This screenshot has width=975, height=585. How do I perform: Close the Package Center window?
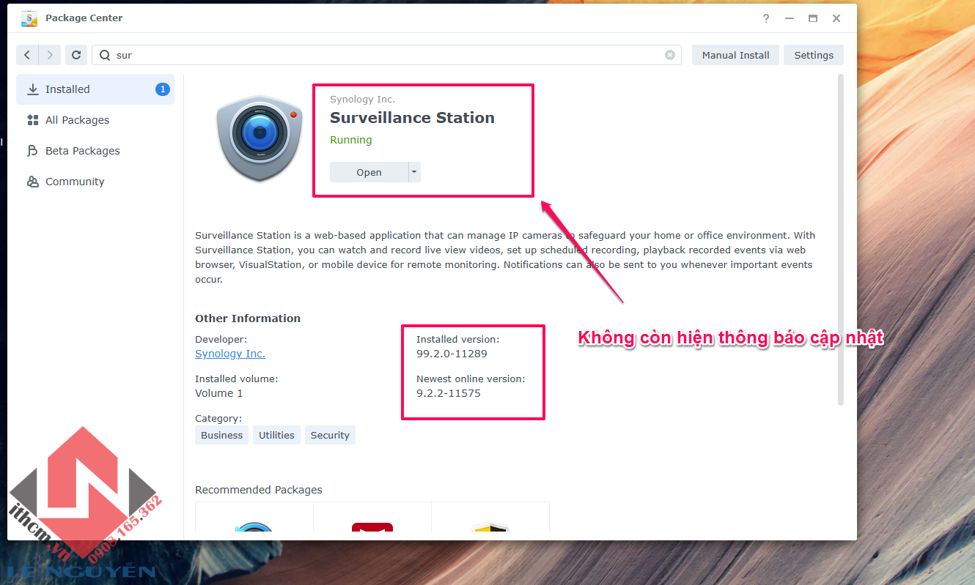(x=836, y=18)
